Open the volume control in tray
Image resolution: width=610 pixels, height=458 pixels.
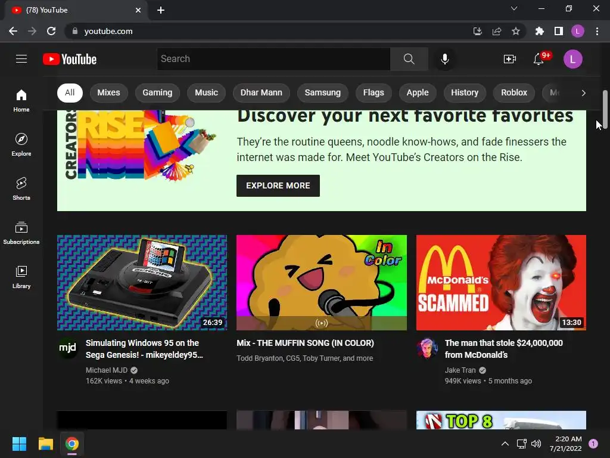pyautogui.click(x=536, y=444)
